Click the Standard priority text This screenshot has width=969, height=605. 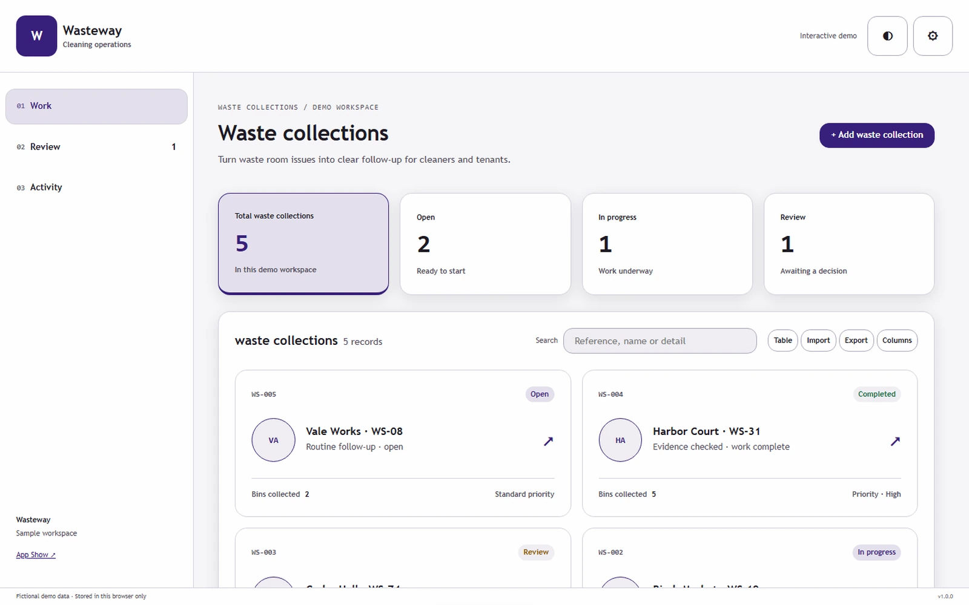pos(524,494)
